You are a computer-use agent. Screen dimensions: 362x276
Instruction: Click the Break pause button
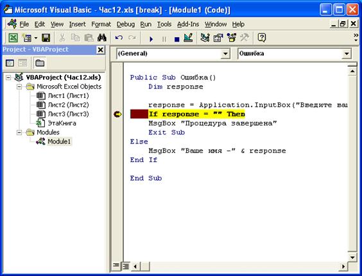[164, 39]
